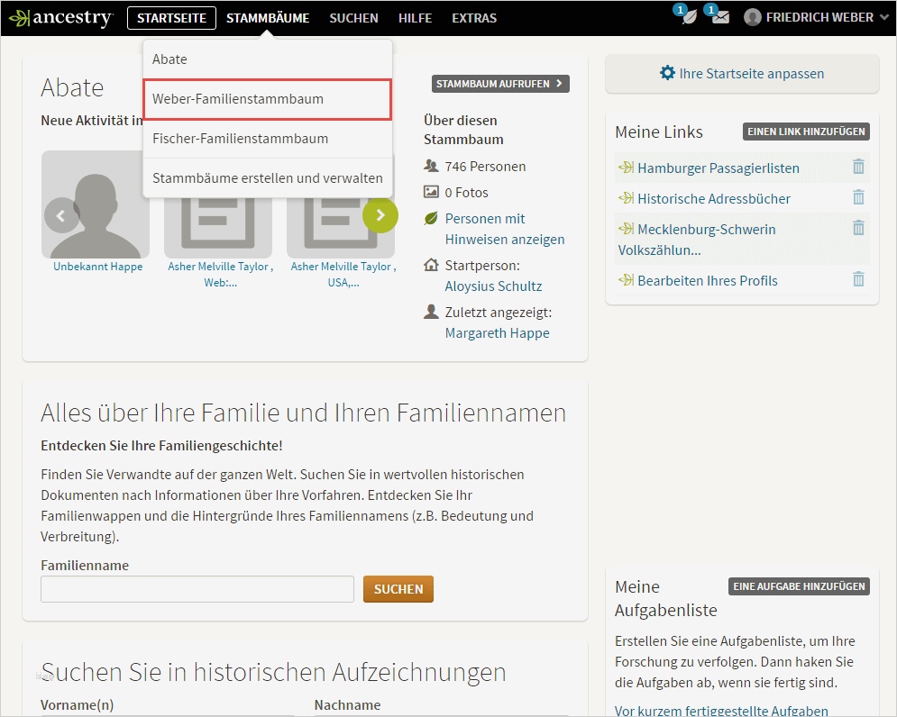Choose Stammbäume erstellen und verwalten
Viewport: 897px width, 717px height.
[x=268, y=177]
